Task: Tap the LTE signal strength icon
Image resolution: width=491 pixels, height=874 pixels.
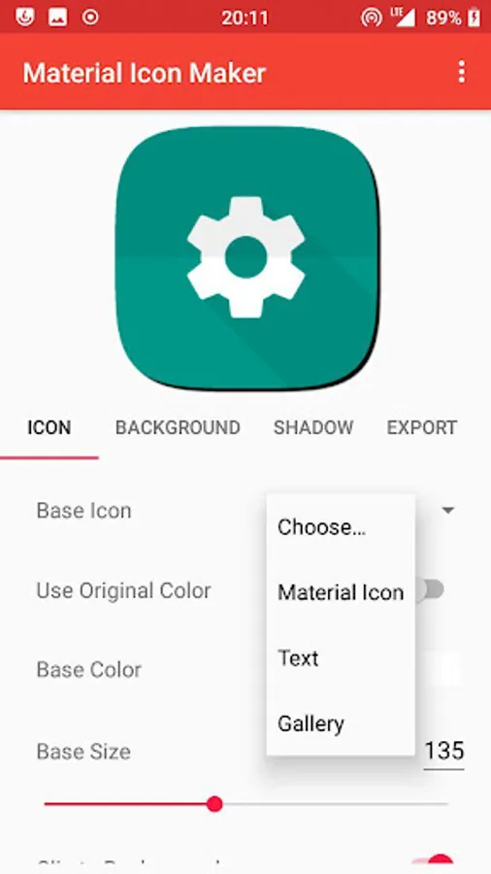Action: coord(403,17)
